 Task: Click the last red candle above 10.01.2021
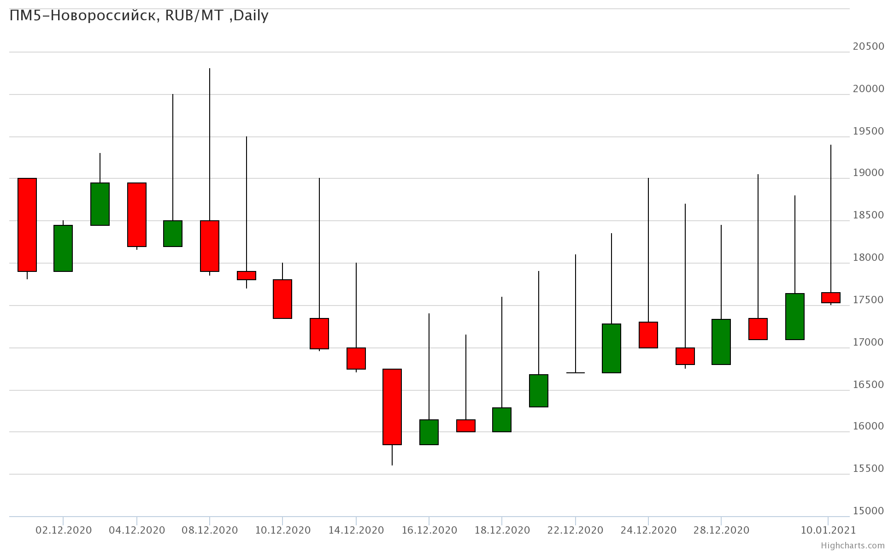831,298
